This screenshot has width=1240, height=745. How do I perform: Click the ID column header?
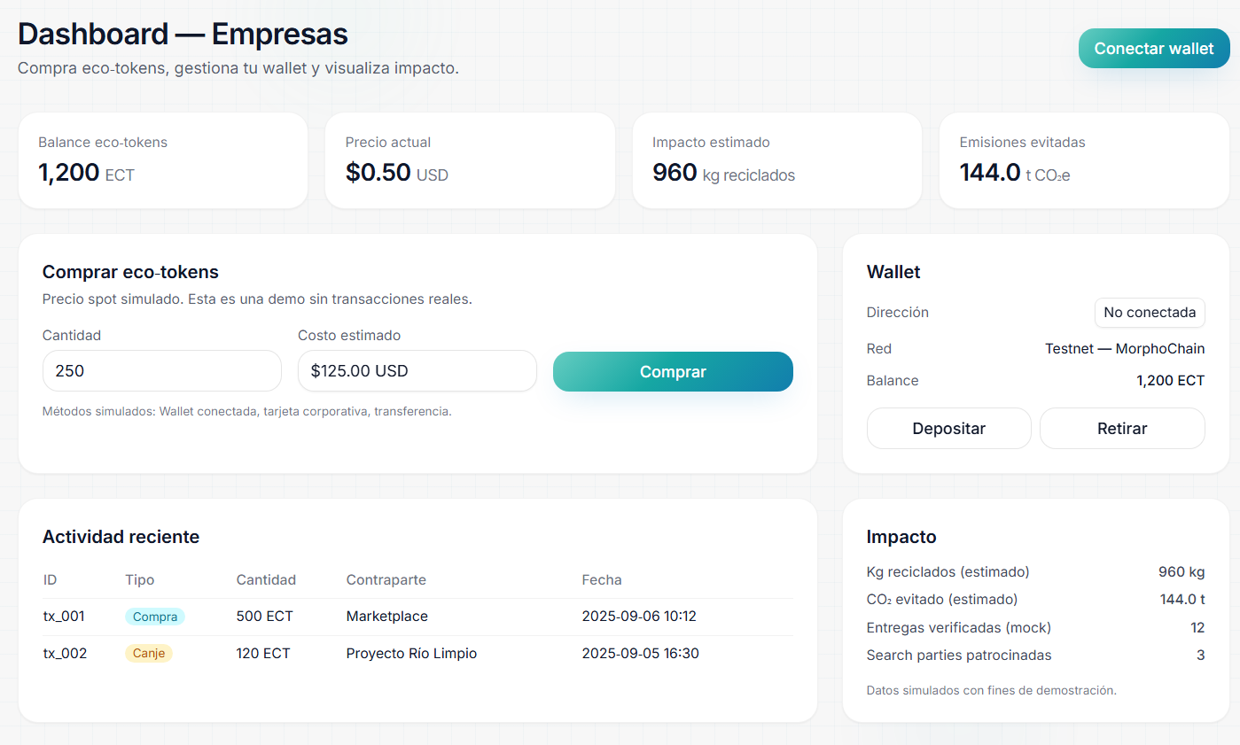click(x=50, y=580)
